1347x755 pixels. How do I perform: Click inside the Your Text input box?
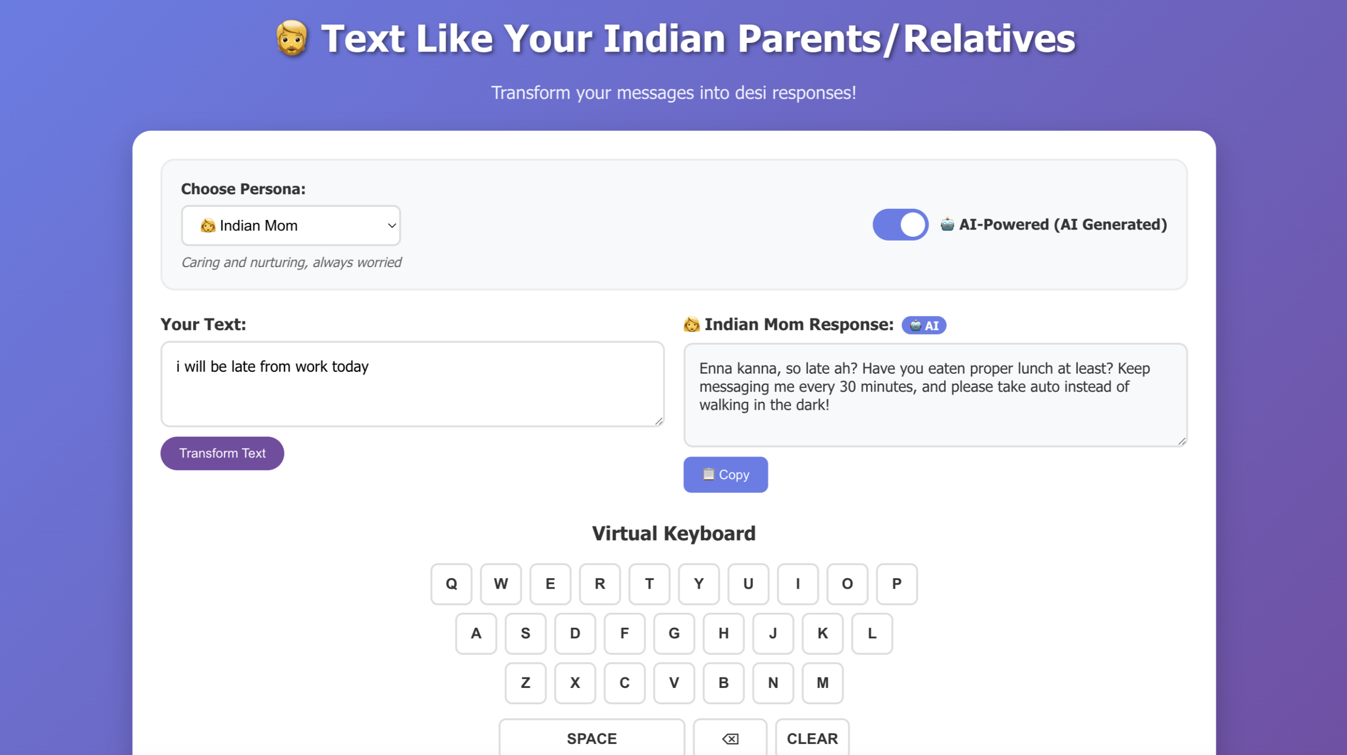[x=412, y=384]
